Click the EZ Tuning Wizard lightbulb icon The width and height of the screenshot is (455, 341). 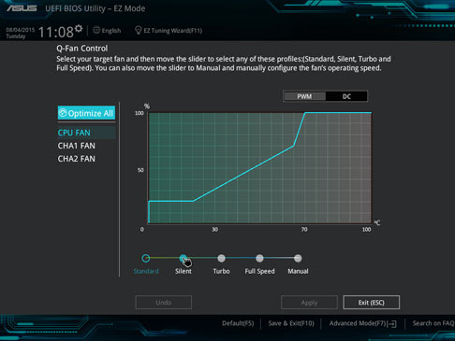[138, 30]
